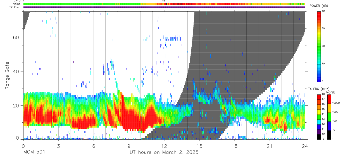Click the "3" hour tick on the time axis
The height and width of the screenshot is (158, 343).
tap(58, 146)
